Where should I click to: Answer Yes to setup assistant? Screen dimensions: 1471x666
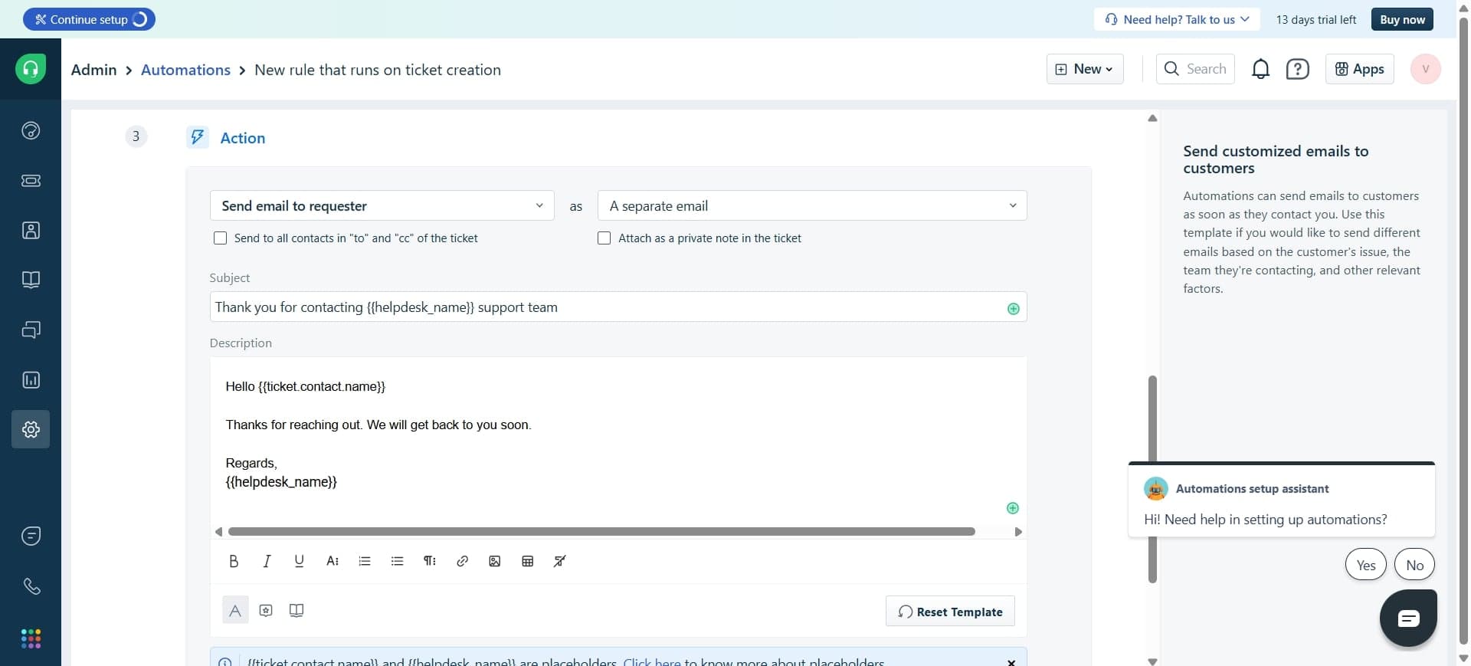1365,565
